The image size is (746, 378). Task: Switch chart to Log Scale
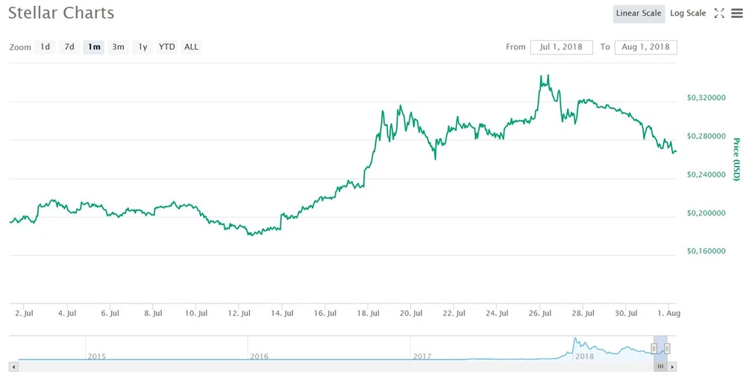click(x=688, y=13)
